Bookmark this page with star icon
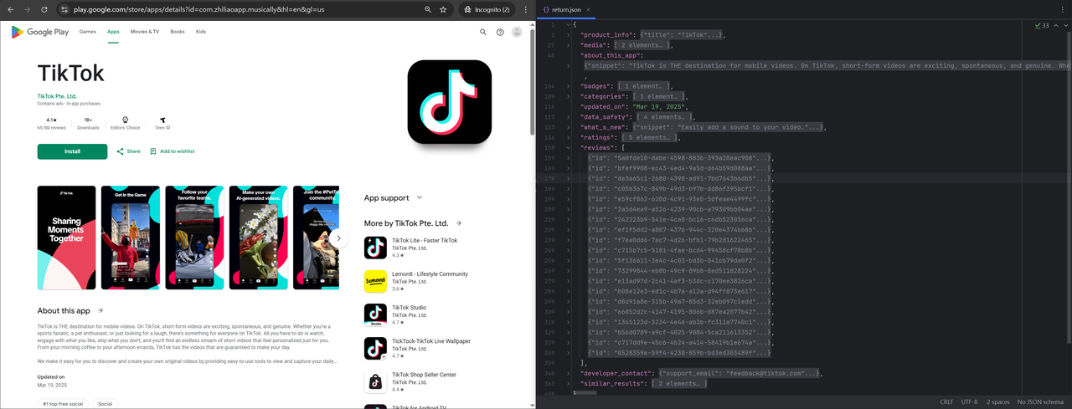The width and height of the screenshot is (1072, 409). [x=443, y=9]
